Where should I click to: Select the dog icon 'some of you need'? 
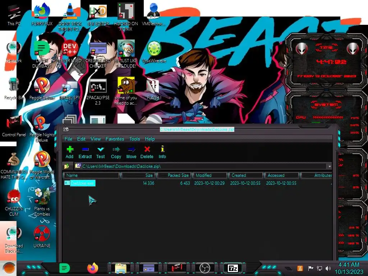pos(126,92)
